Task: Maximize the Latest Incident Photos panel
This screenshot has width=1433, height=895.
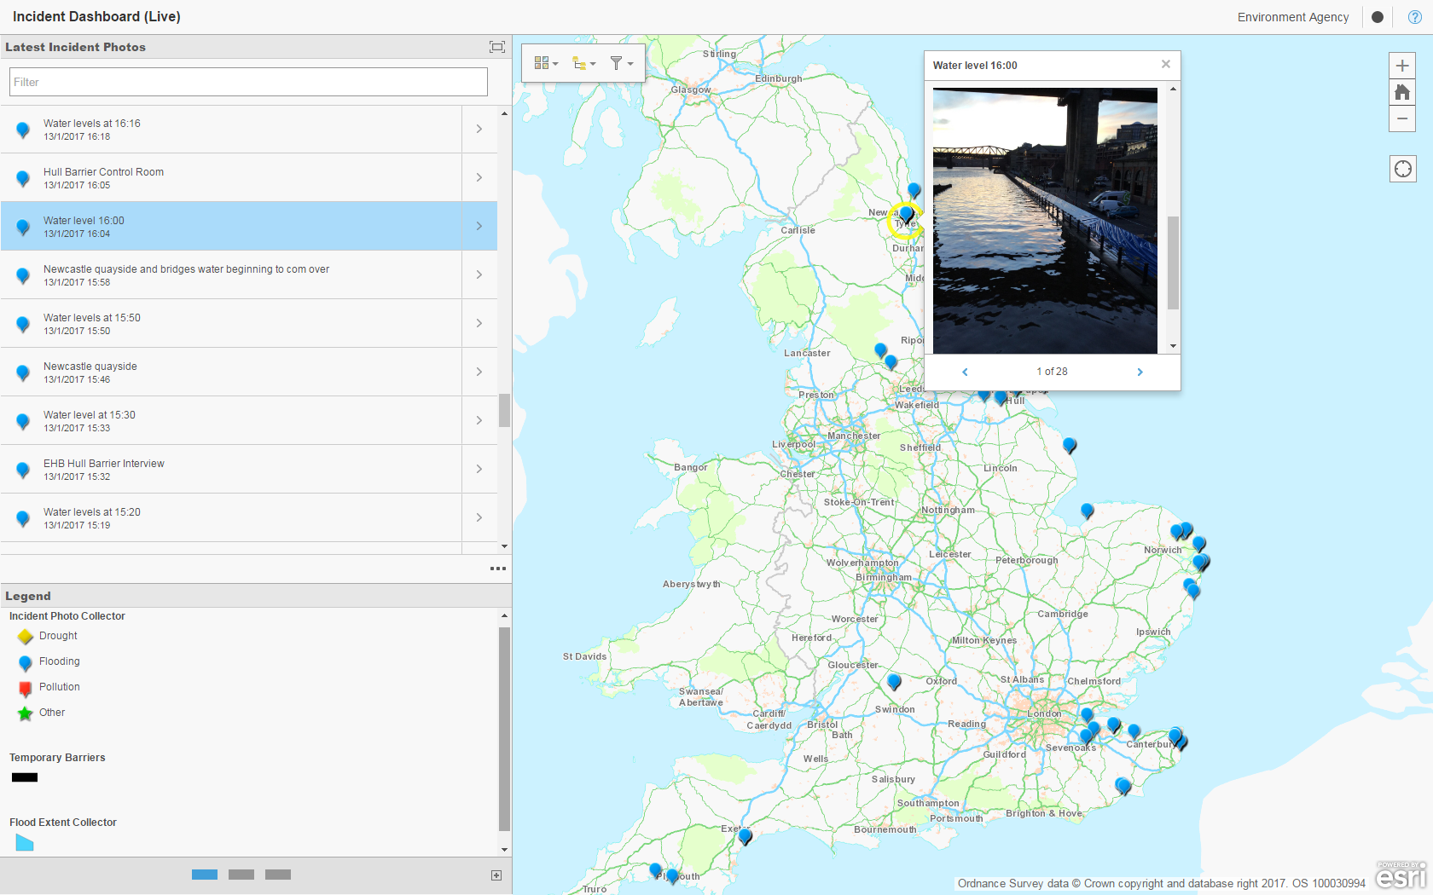Action: tap(497, 47)
